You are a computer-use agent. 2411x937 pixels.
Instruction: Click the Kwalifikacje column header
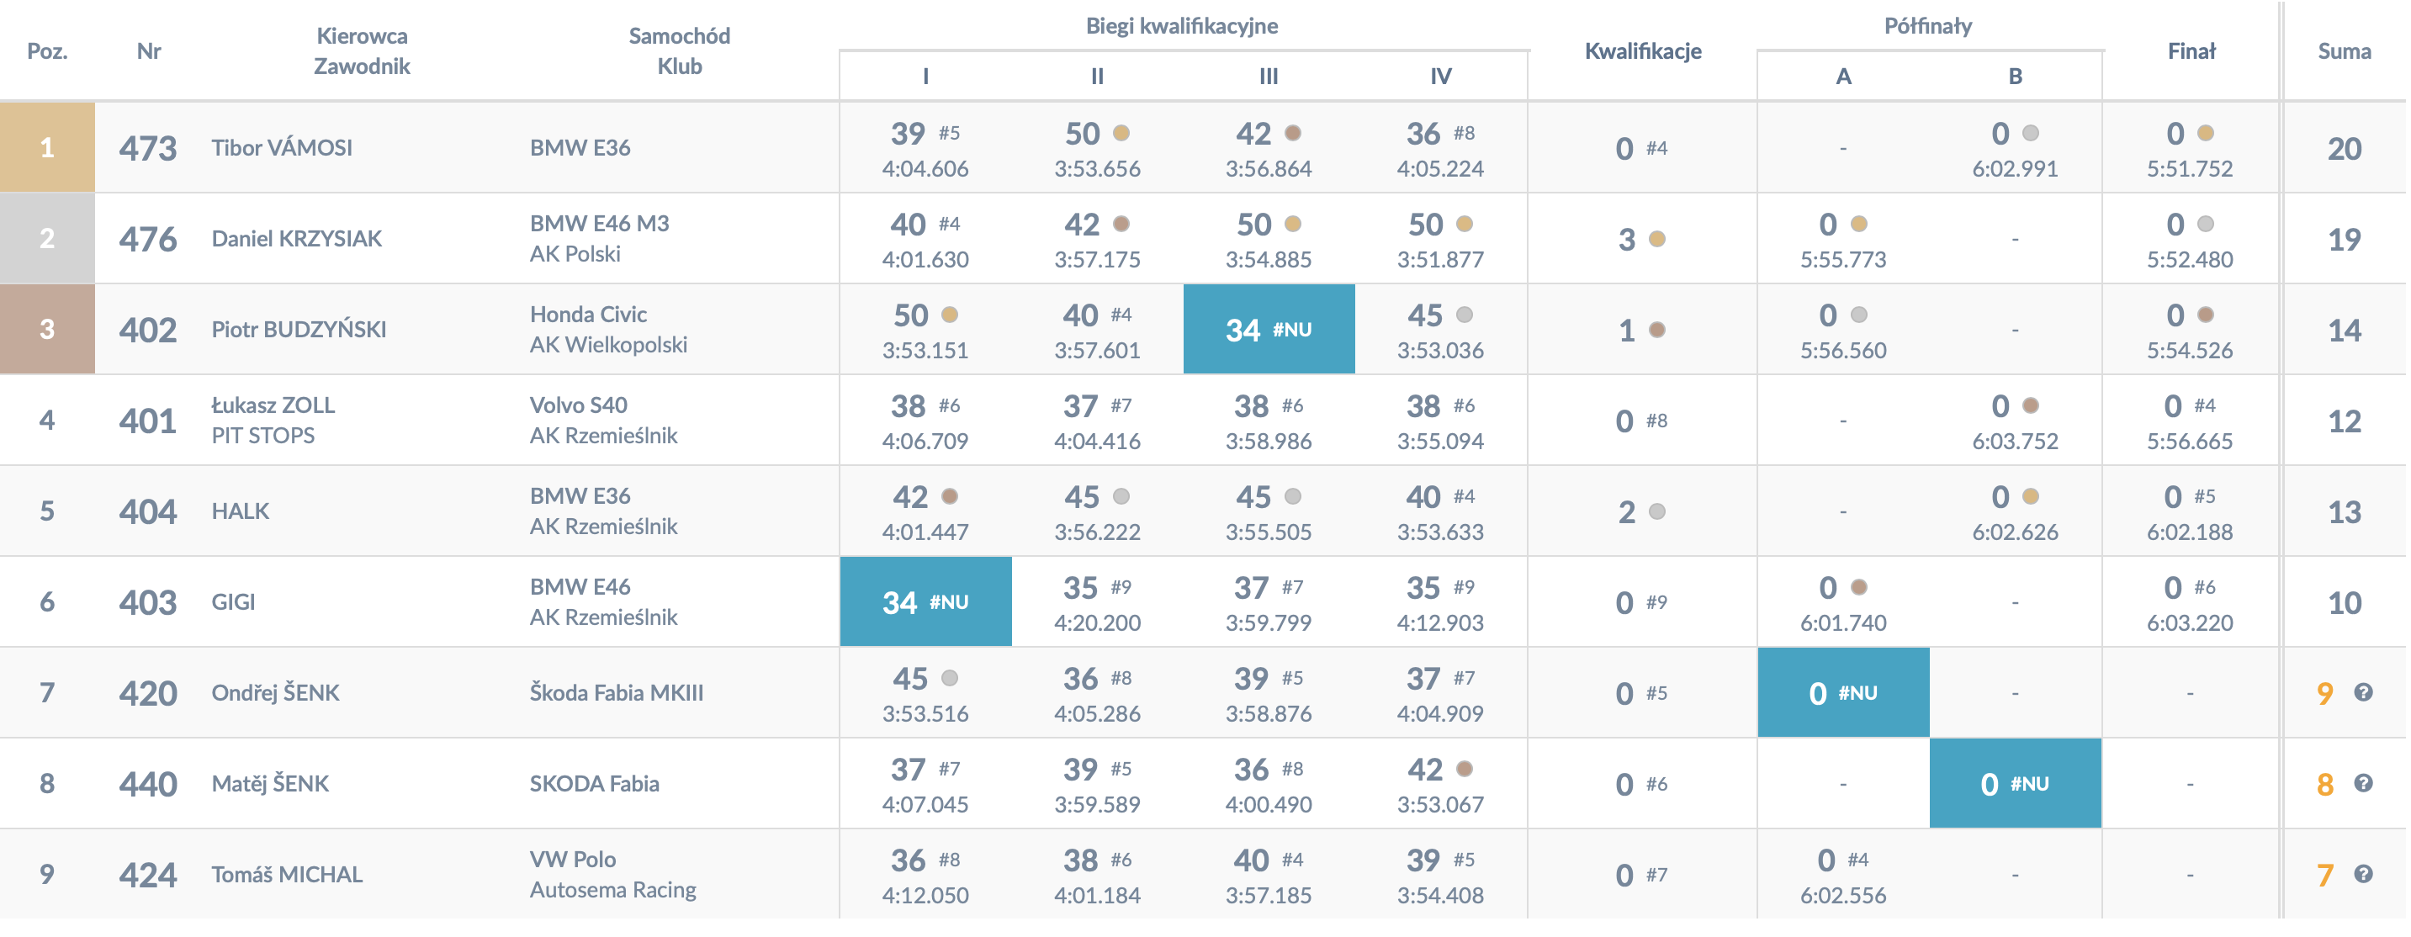1643,51
